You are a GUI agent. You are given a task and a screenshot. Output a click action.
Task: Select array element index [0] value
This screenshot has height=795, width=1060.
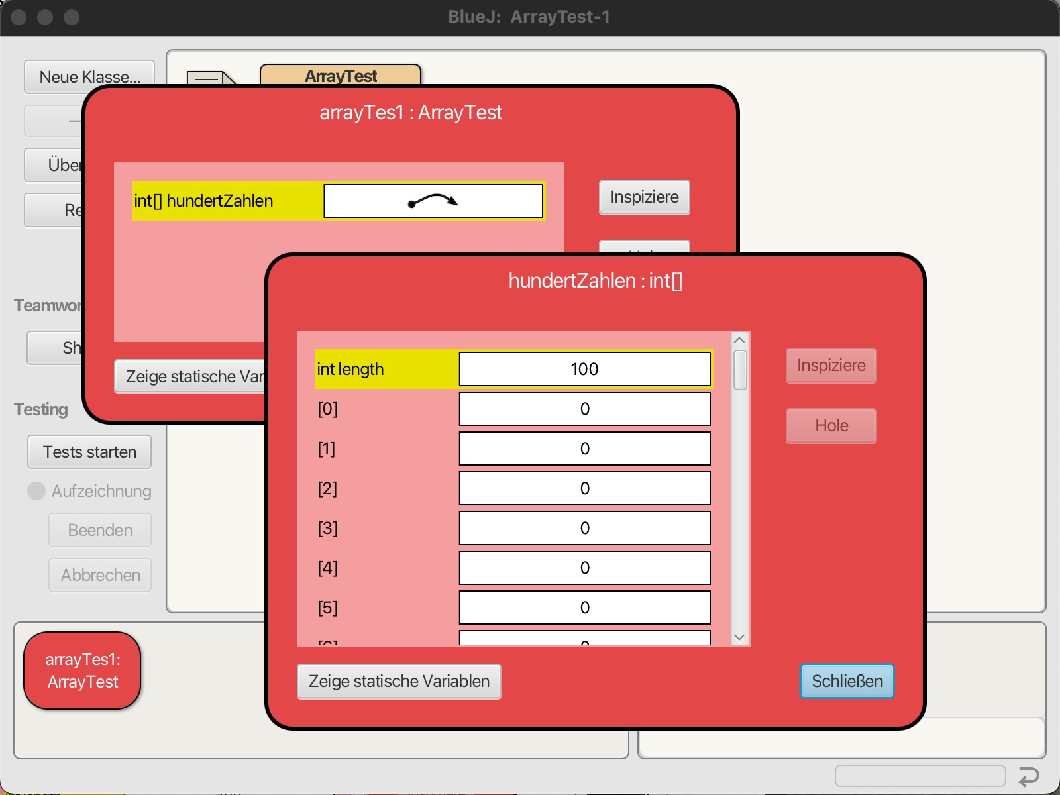click(x=584, y=409)
